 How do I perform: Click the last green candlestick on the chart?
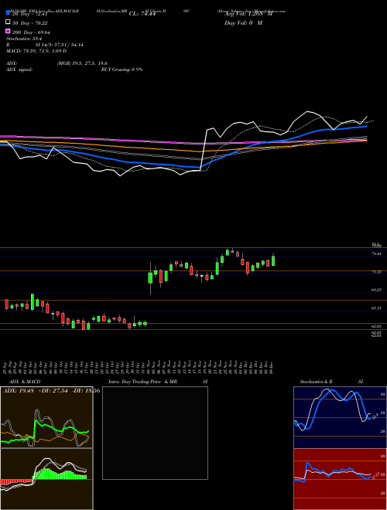[273, 260]
